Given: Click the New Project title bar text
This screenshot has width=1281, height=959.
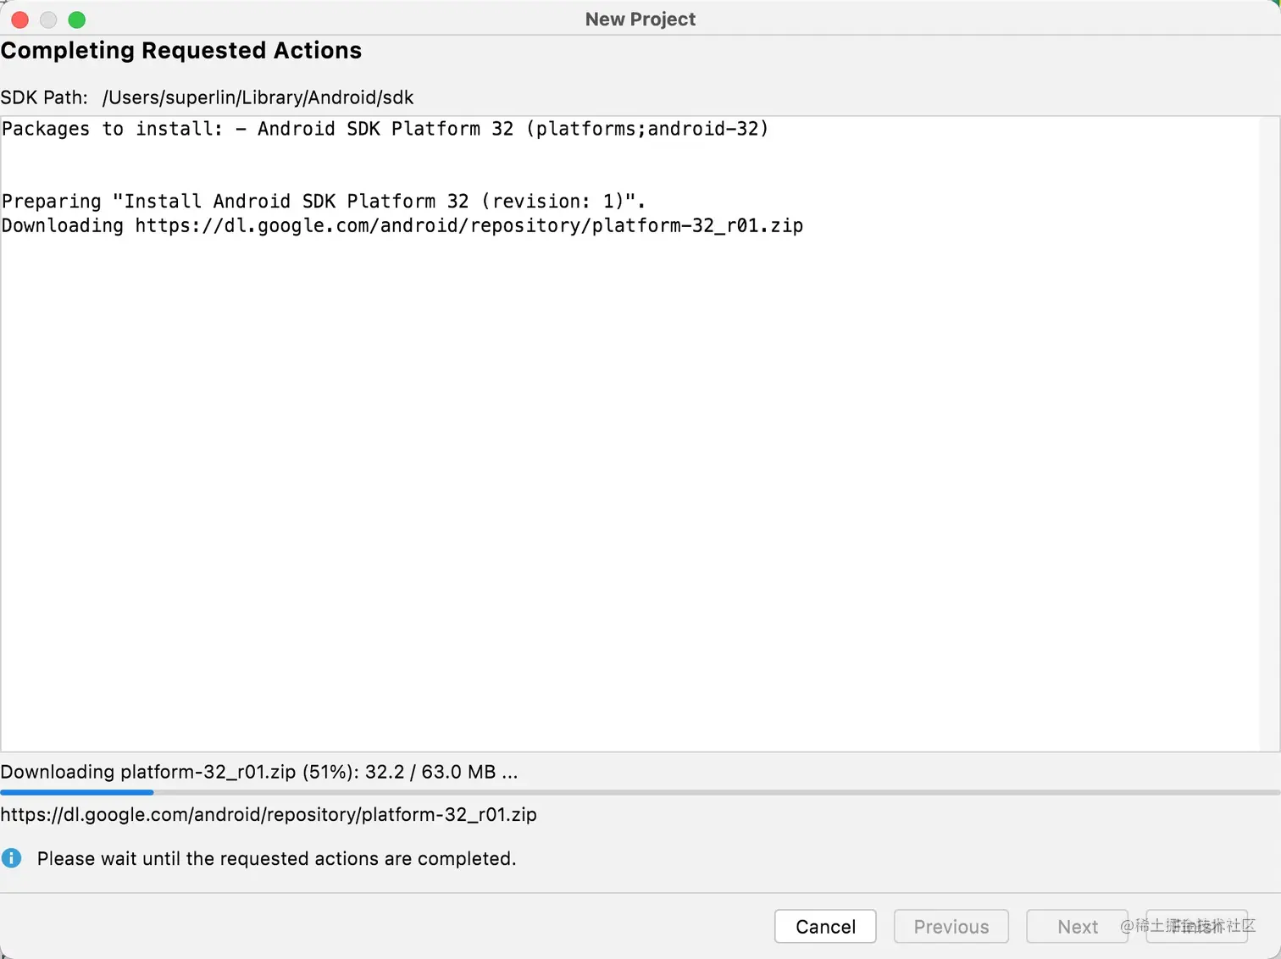Looking at the screenshot, I should 640,19.
